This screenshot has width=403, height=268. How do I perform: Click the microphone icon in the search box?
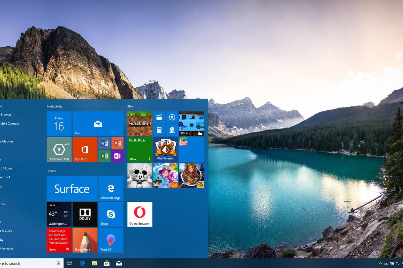59,263
